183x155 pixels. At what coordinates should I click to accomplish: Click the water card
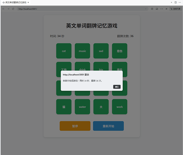pos(82,107)
